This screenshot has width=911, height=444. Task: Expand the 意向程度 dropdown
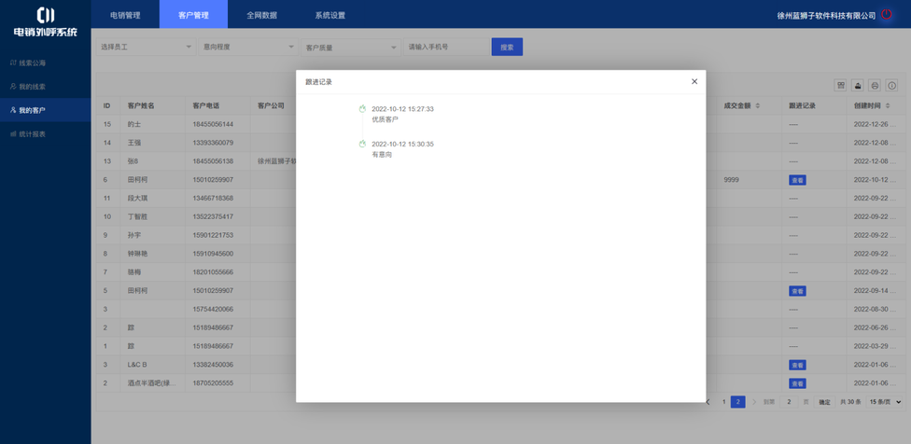click(247, 47)
